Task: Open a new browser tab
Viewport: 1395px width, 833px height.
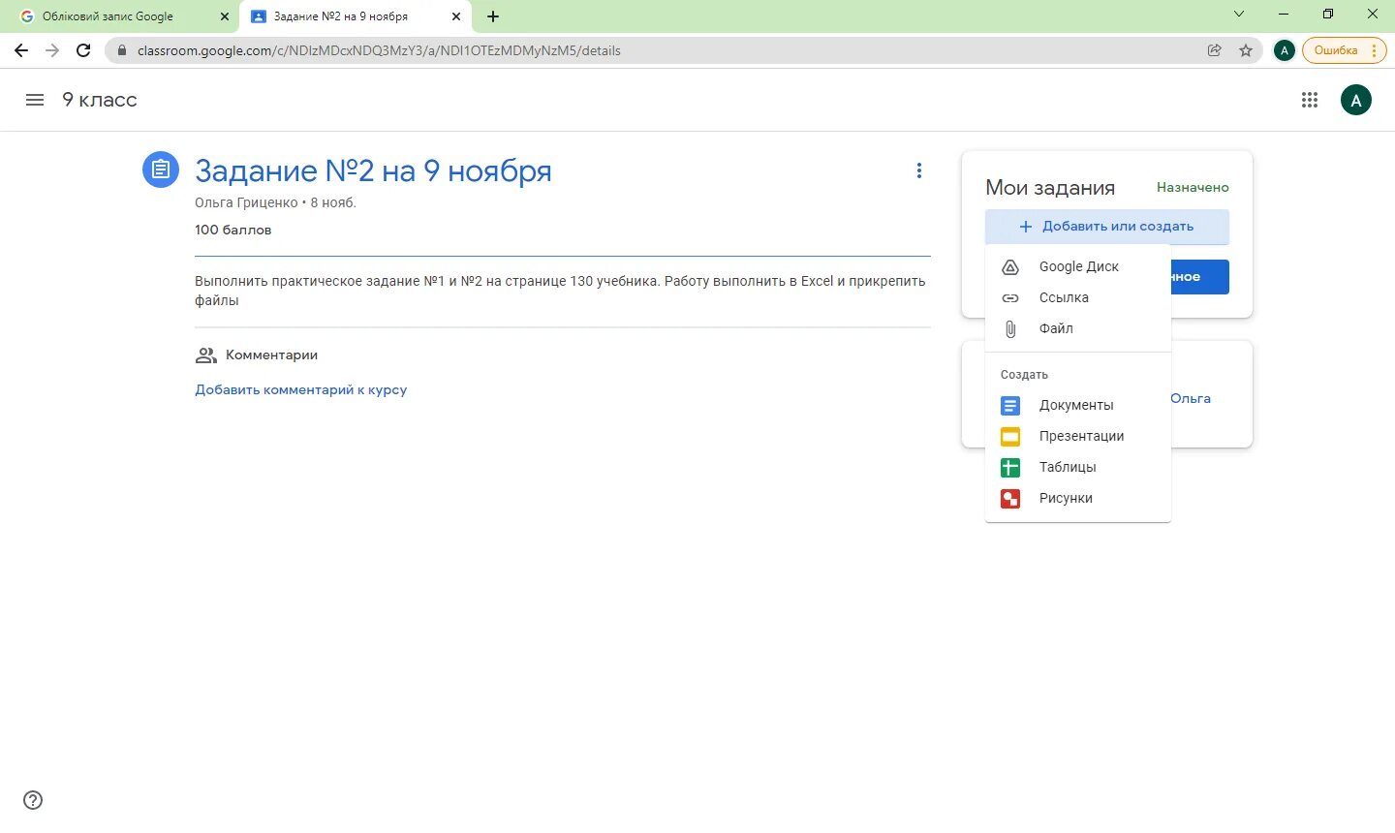Action: click(493, 16)
